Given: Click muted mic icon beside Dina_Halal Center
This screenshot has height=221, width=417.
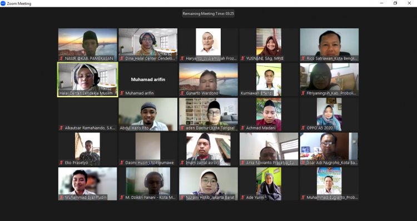Looking at the screenshot, I should (122, 58).
